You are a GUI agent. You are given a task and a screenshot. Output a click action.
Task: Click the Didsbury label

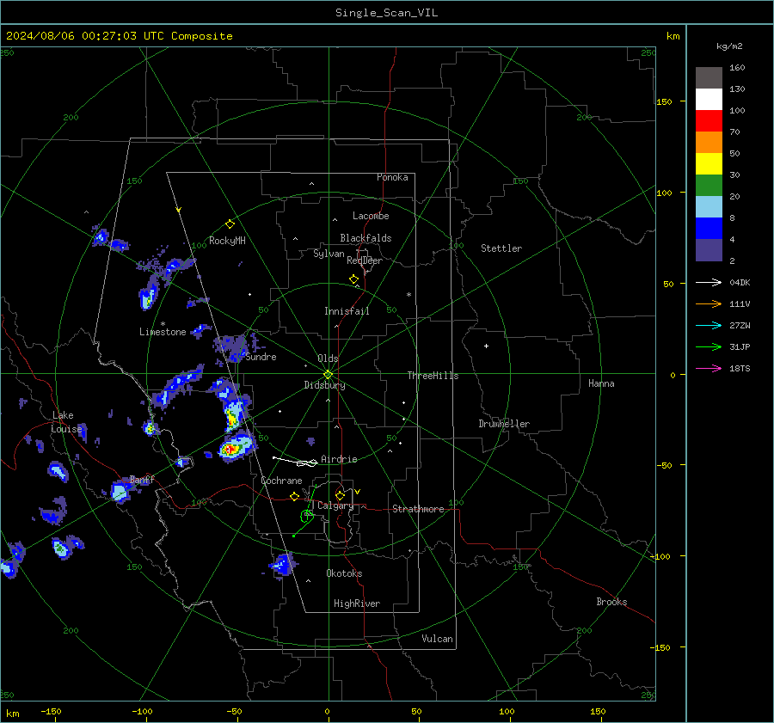(x=324, y=385)
